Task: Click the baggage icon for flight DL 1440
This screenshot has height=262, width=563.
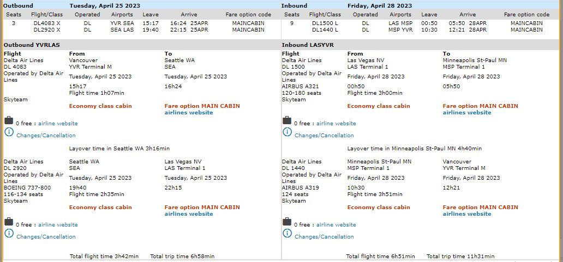Action: point(287,222)
